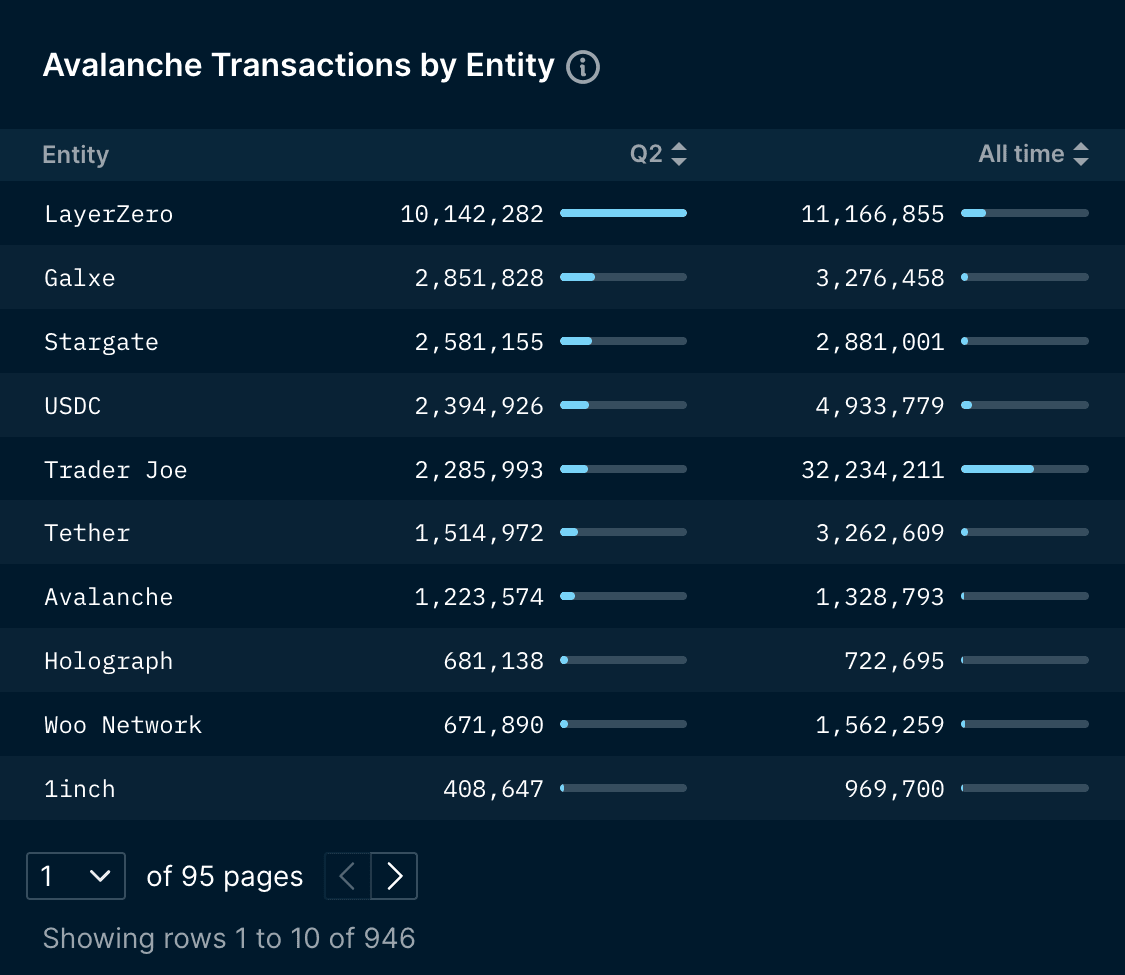Viewport: 1125px width, 975px height.
Task: Click LayerZero's Q2 progress bar
Action: tap(622, 213)
